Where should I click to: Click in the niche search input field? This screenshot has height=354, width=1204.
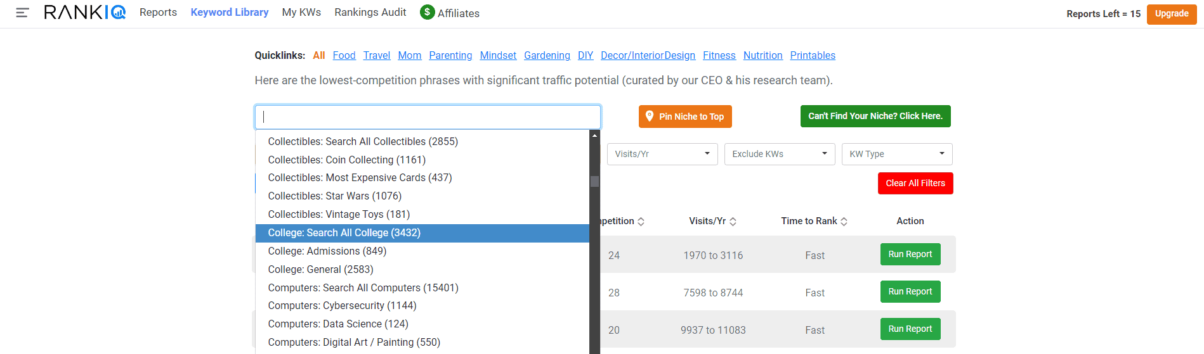pyautogui.click(x=428, y=117)
